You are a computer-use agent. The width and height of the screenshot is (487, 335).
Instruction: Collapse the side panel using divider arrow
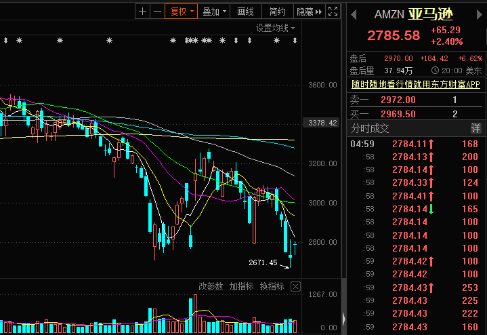[343, 317]
